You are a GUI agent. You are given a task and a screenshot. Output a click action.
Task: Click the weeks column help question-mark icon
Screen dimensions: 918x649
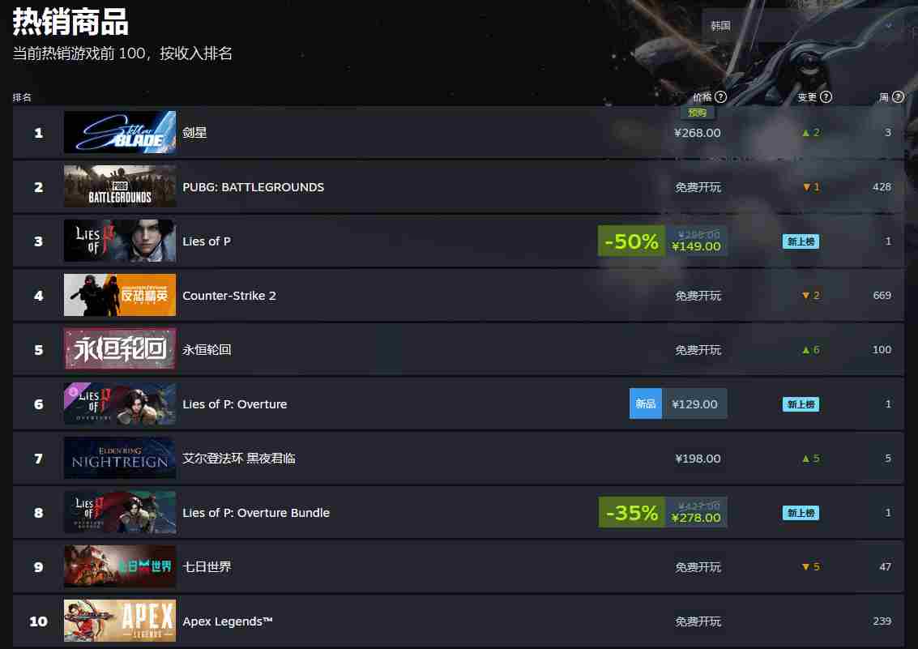(x=898, y=97)
